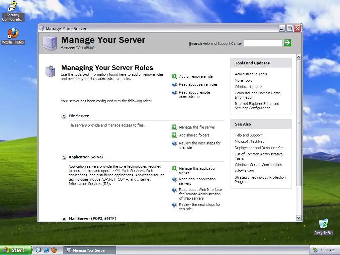Click the server icon in window title bar
Viewport: 340px width, 255px height.
click(x=42, y=29)
